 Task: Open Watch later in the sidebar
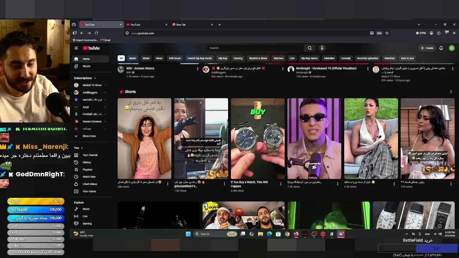click(x=91, y=177)
